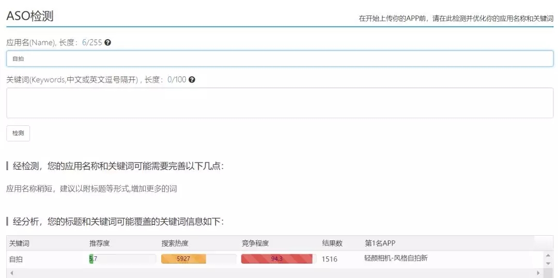Click the result count 1516
The height and width of the screenshot is (278, 558).
330,259
